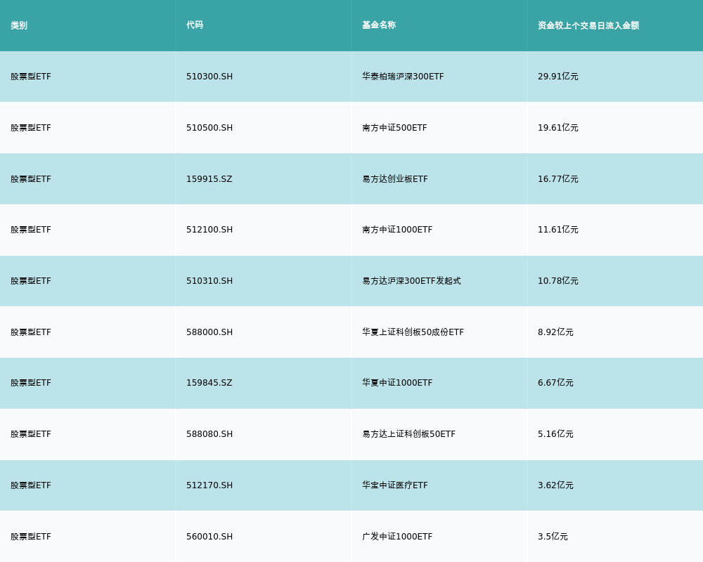This screenshot has width=703, height=562.
Task: Click inflow value 29.91亿元
Action: pos(558,77)
